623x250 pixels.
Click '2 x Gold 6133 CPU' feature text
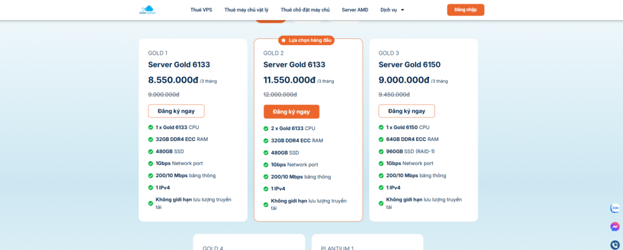click(x=293, y=128)
